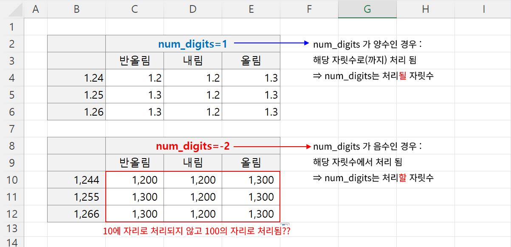Select the 올림 header in row 9
This screenshot has width=511, height=247.
pos(251,163)
